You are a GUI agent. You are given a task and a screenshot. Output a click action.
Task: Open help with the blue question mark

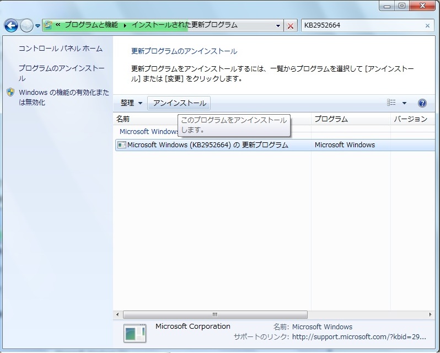[x=422, y=103]
